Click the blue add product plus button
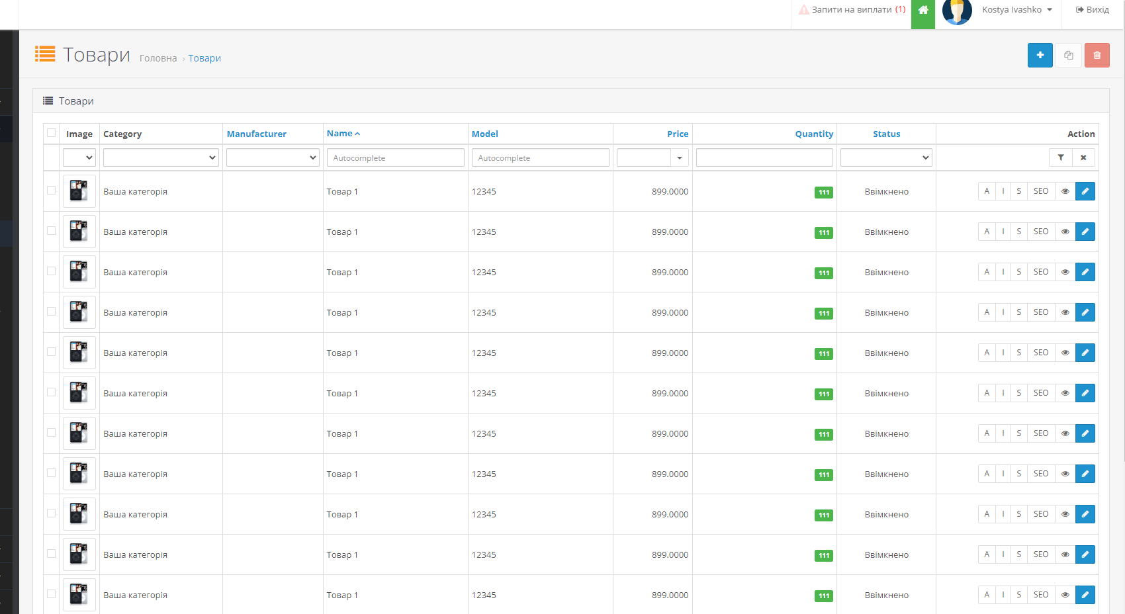This screenshot has height=614, width=1125. pos(1040,56)
